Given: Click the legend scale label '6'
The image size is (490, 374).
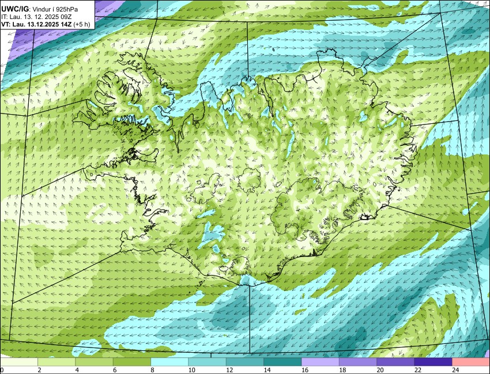Looking at the screenshot, I should click(115, 370).
